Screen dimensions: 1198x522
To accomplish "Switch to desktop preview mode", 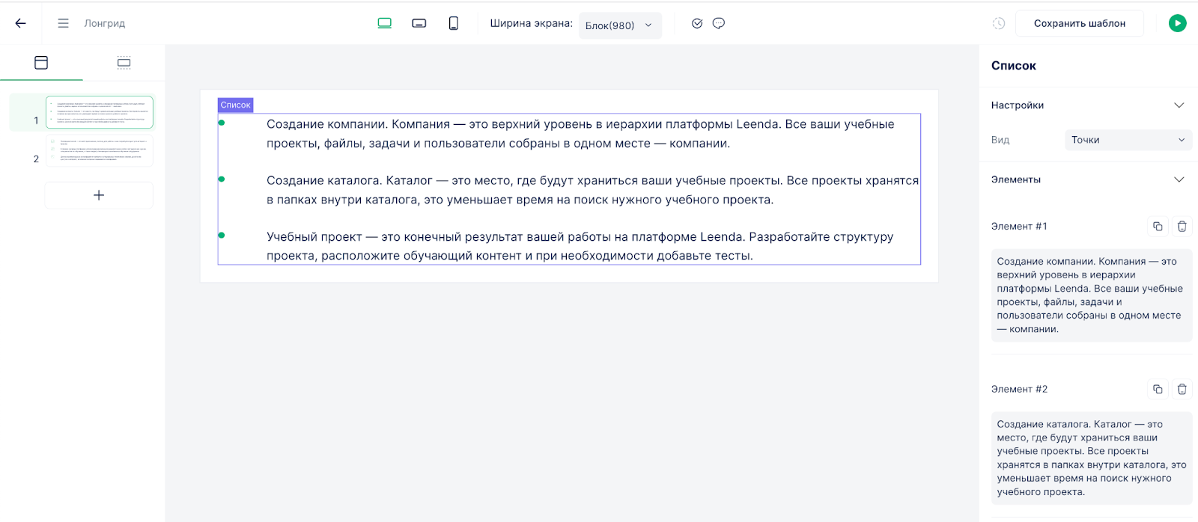I will [x=385, y=23].
